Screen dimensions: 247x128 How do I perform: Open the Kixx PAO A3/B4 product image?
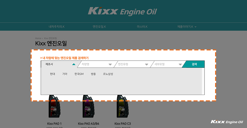coord(88,106)
